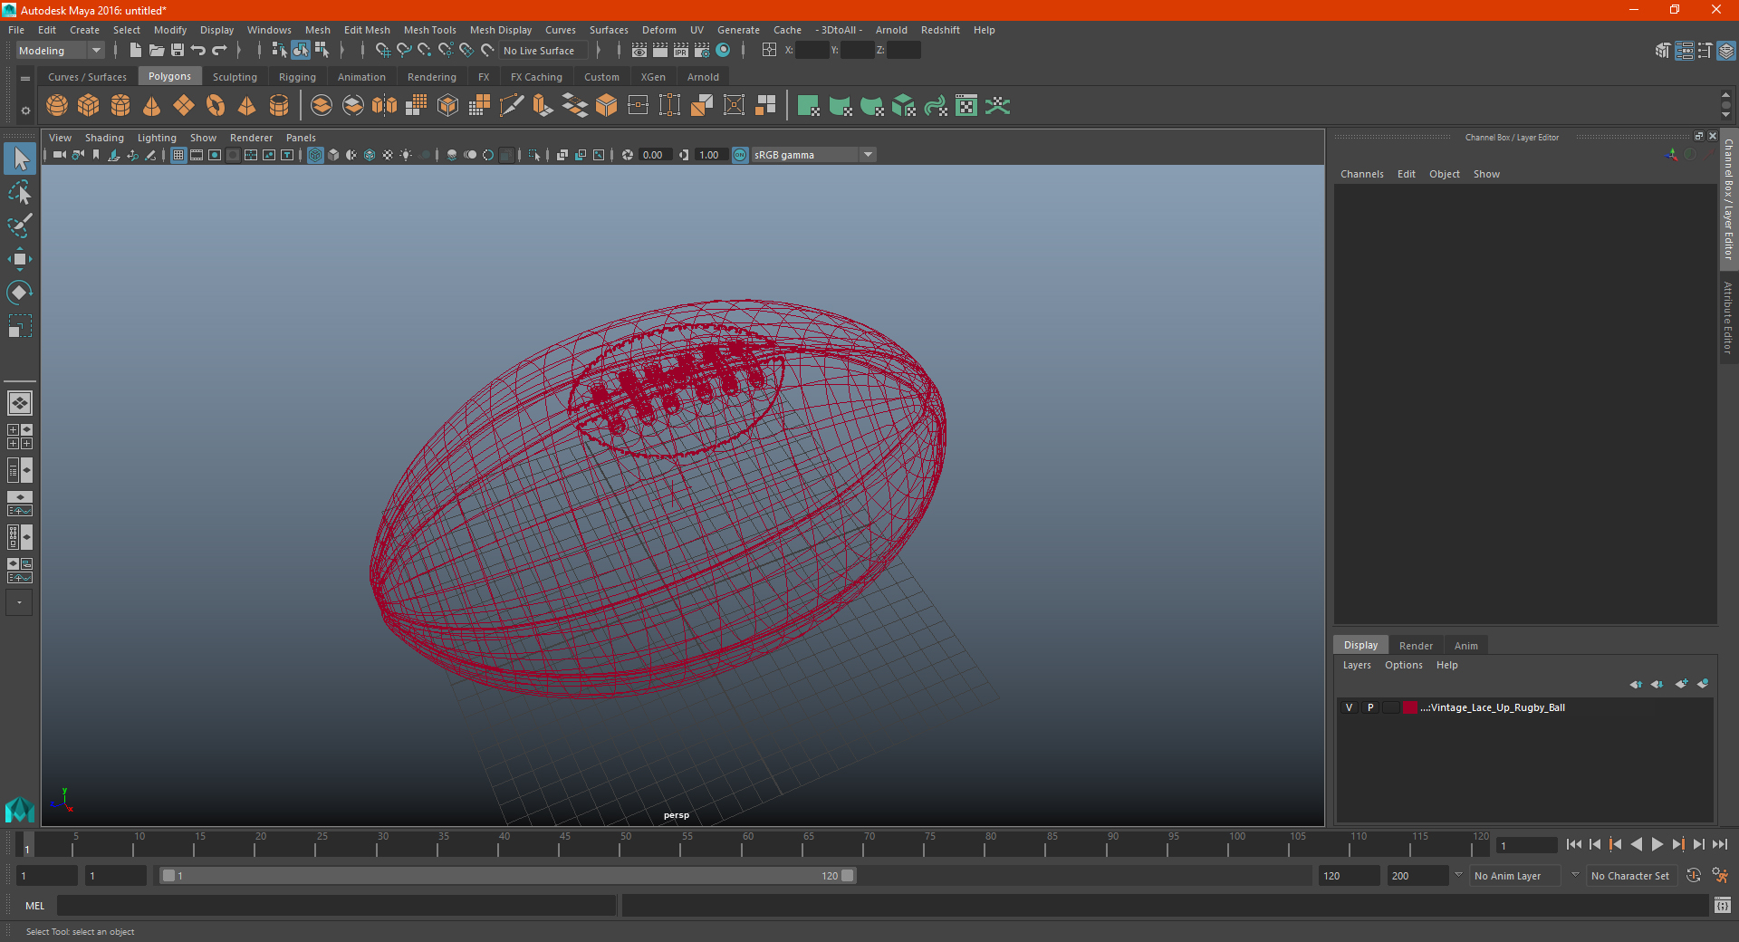The height and width of the screenshot is (942, 1739).
Task: Expand the toolbox layout options arrow
Action: click(20, 602)
